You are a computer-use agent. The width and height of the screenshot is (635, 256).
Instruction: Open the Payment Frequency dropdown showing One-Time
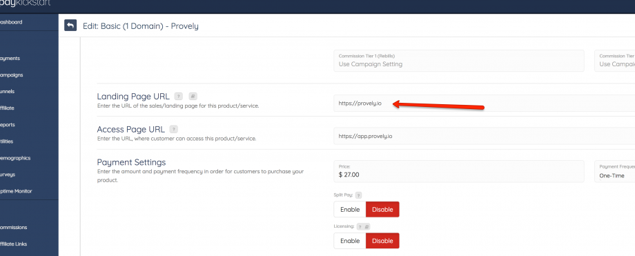point(615,171)
